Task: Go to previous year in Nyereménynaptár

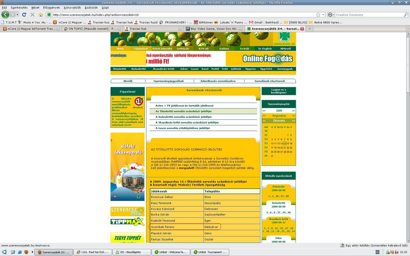Action: (x=264, y=111)
